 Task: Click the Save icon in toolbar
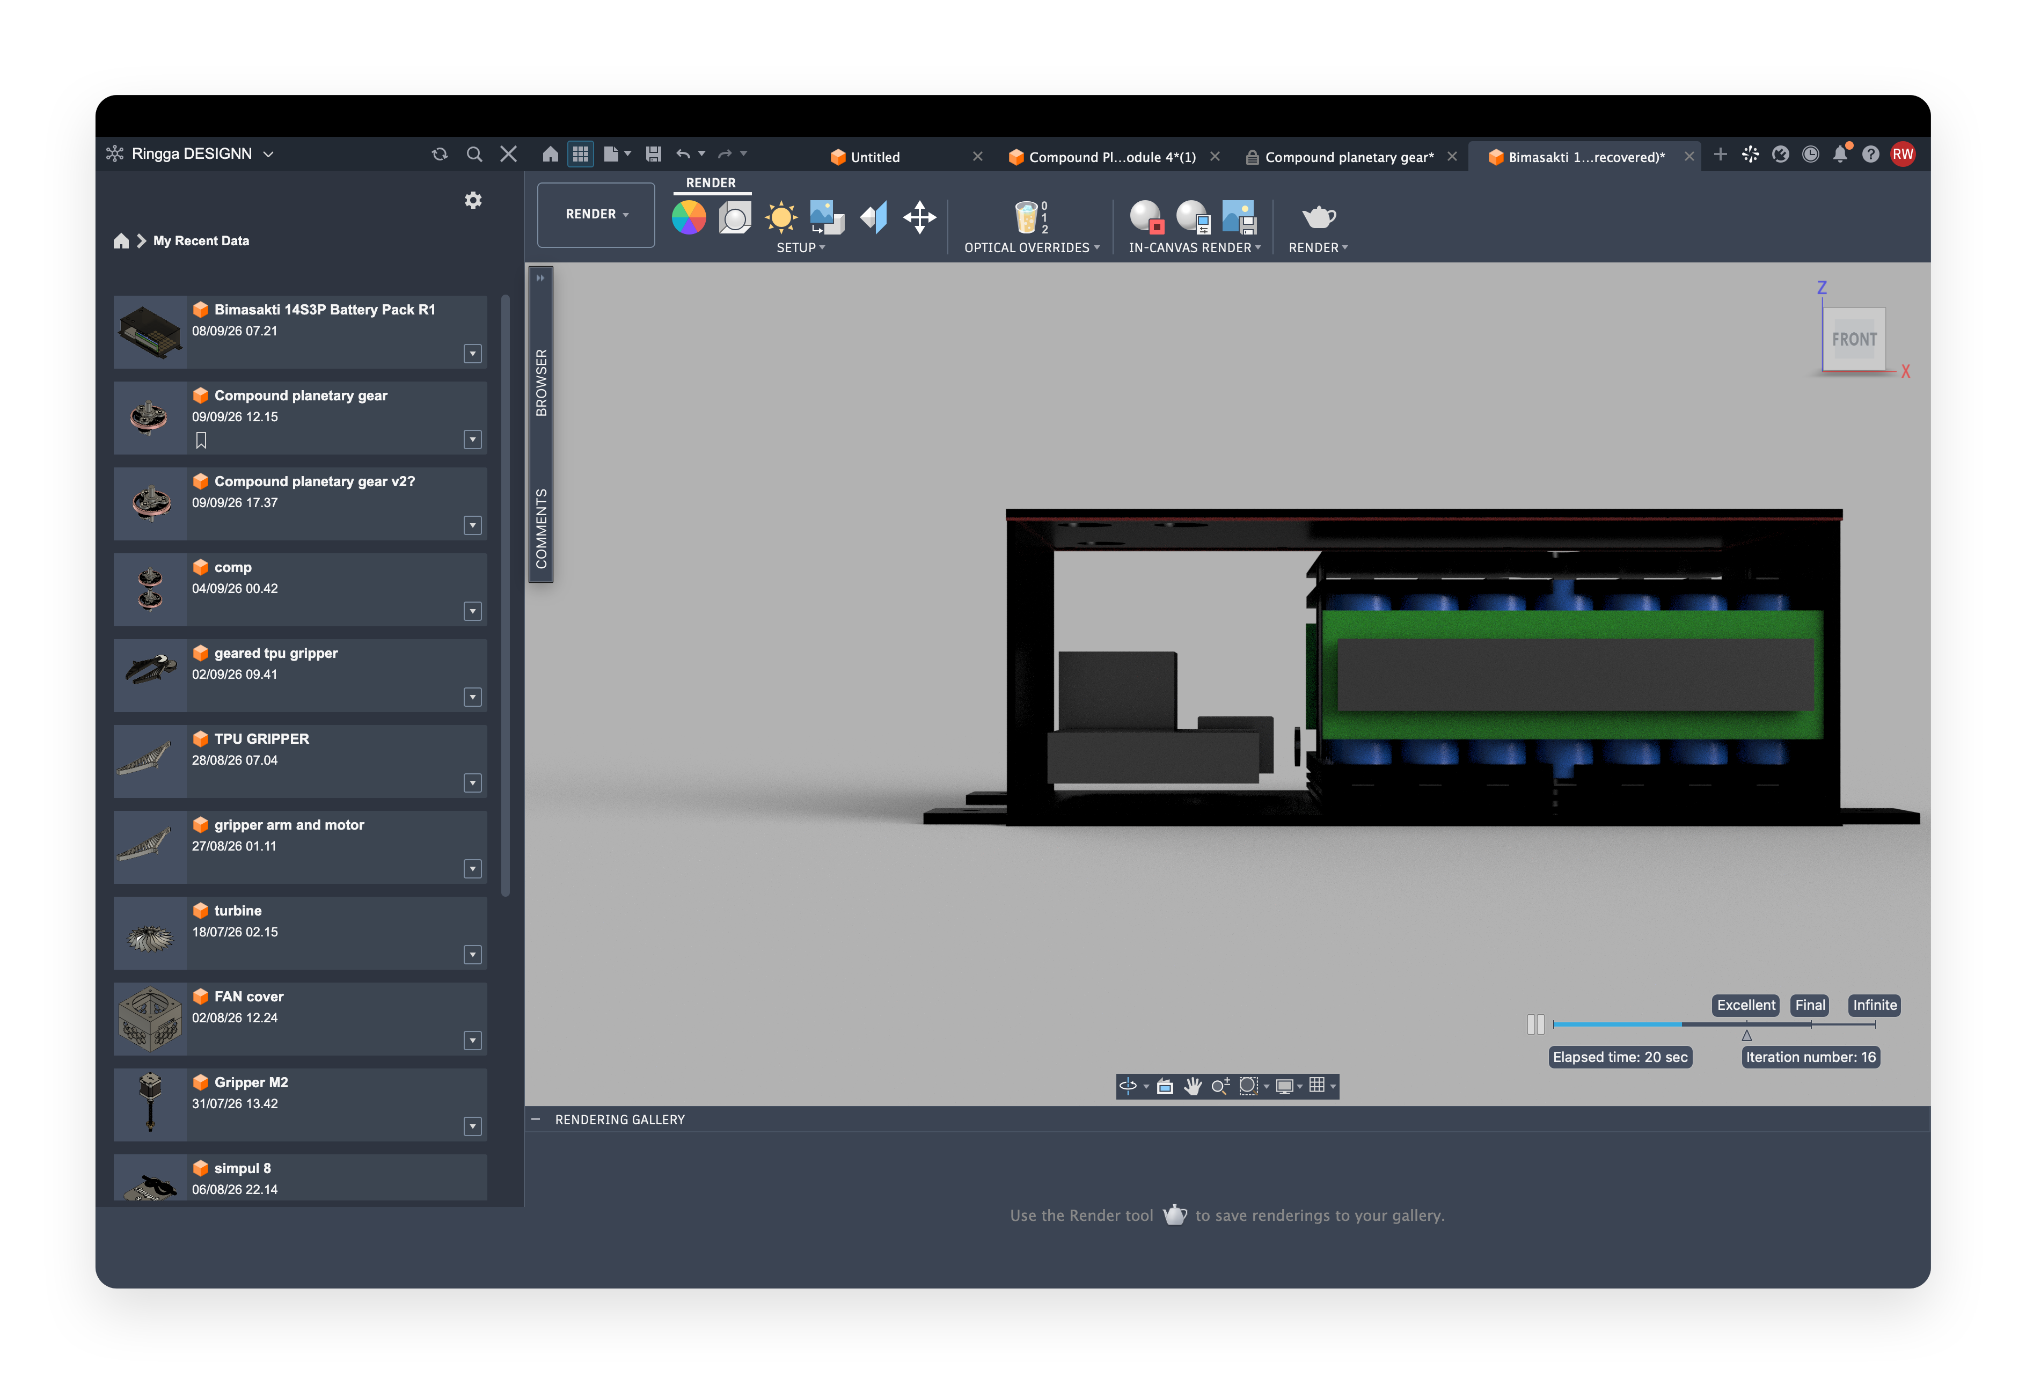[653, 154]
